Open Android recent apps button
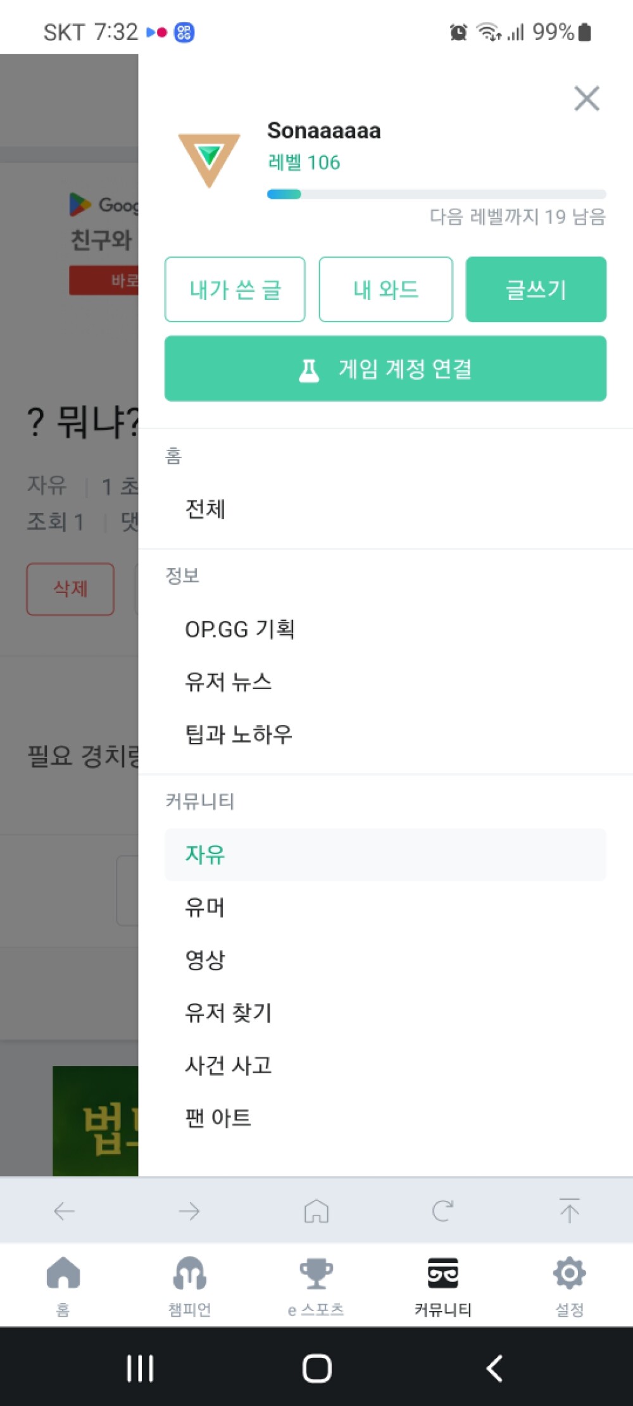The height and width of the screenshot is (1406, 633). point(140,1369)
